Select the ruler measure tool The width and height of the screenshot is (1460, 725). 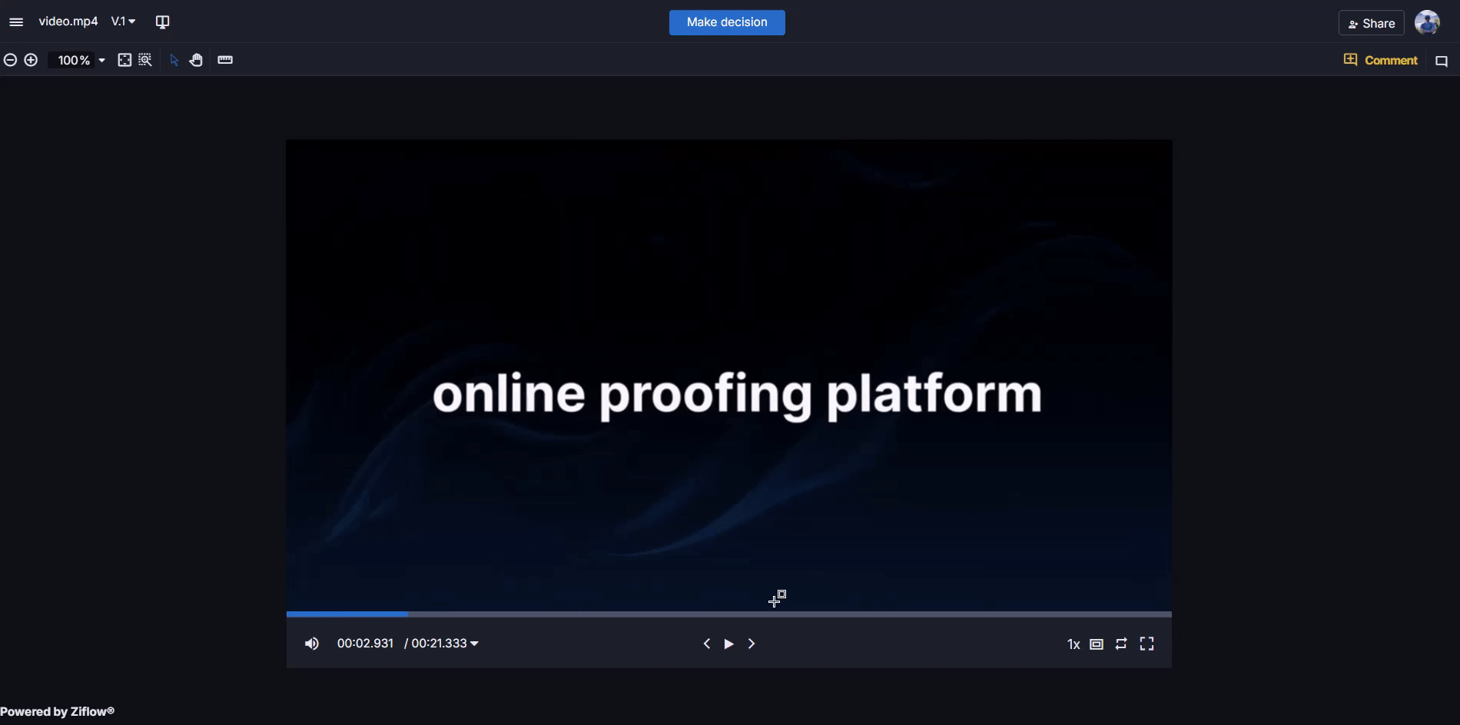[x=225, y=60]
